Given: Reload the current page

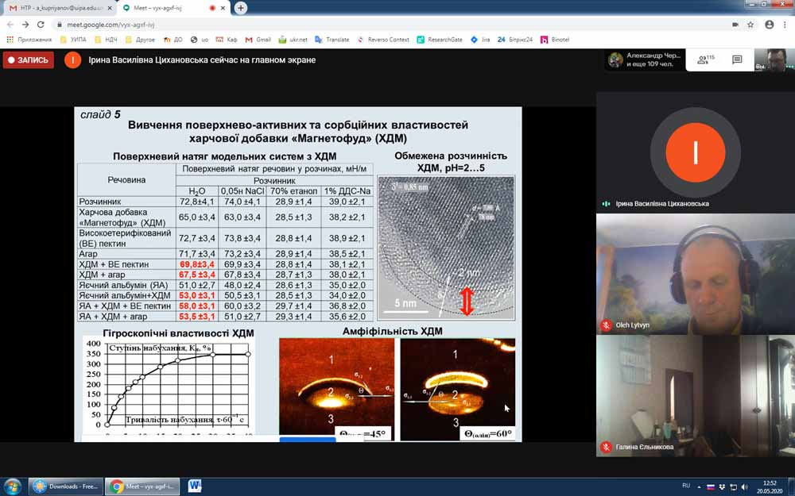Looking at the screenshot, I should 41,25.
